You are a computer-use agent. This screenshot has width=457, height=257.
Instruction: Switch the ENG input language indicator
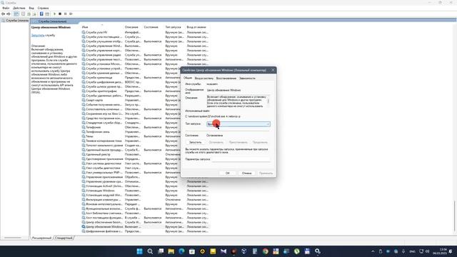pos(412,251)
